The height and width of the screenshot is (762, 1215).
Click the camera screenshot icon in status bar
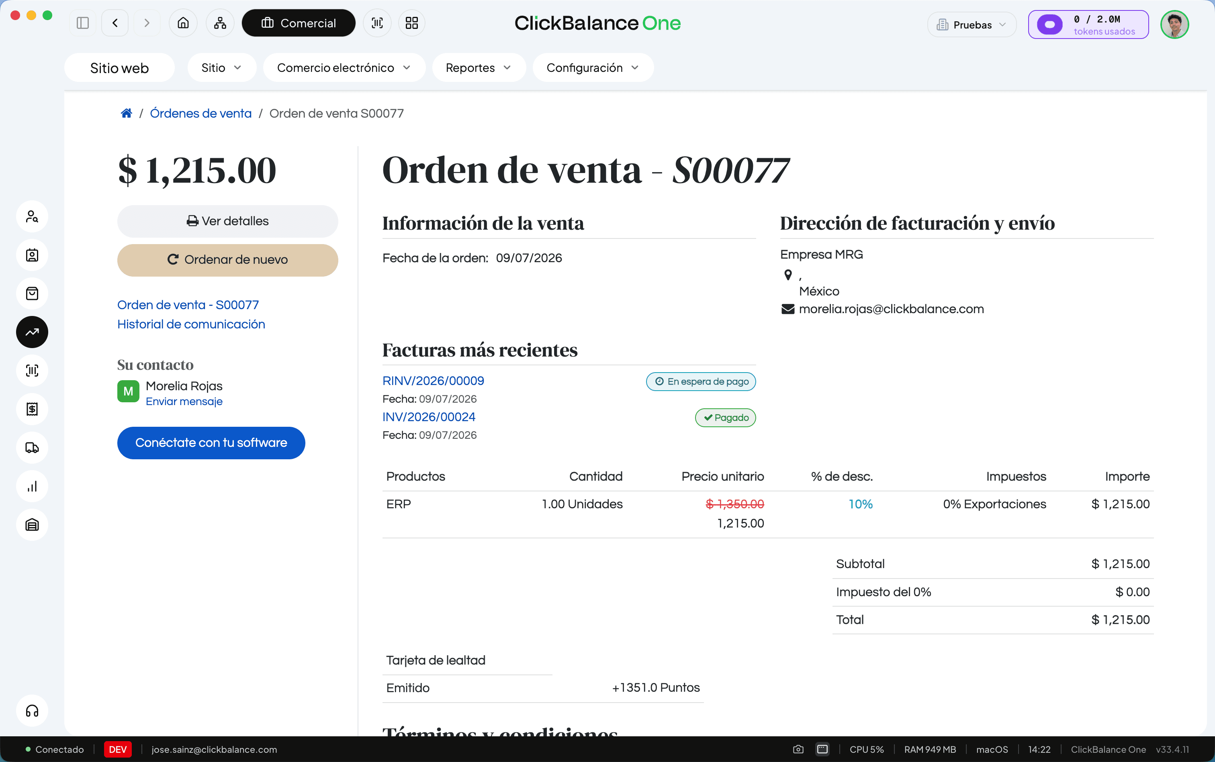point(798,750)
